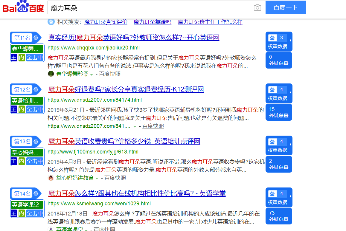Click URL https://www.dnsdz2007.com/84174.html
This screenshot has width=346, height=231.
point(95,100)
